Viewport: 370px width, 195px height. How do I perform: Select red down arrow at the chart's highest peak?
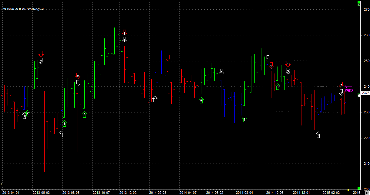pyautogui.click(x=124, y=32)
